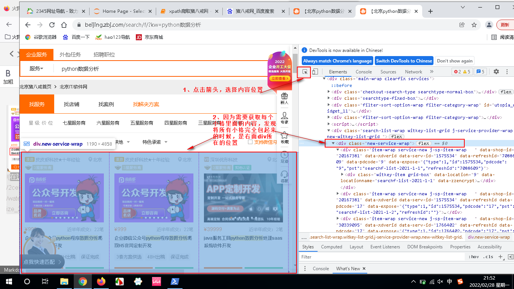Image resolution: width=514 pixels, height=289 pixels.
Task: Click 立即查看 on the 2022 promo banner
Action: 280,79
